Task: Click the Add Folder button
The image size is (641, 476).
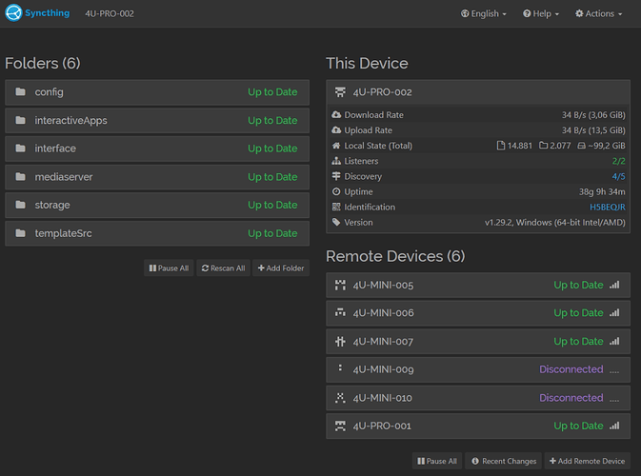Action: (281, 268)
